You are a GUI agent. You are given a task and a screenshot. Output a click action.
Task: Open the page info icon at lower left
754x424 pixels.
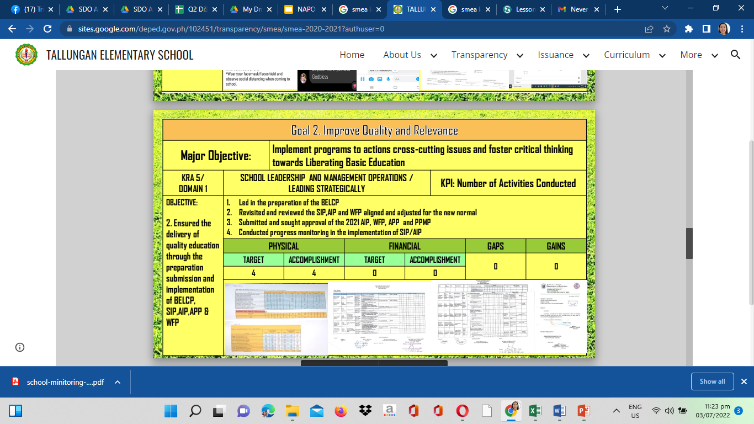pos(20,347)
